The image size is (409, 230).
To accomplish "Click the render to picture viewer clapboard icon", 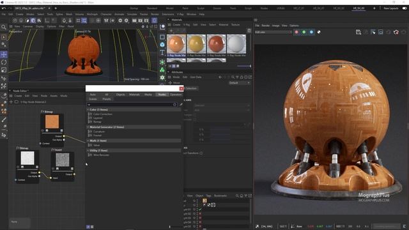I will pyautogui.click(x=141, y=20).
